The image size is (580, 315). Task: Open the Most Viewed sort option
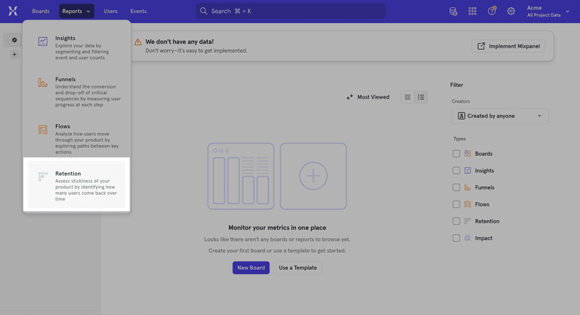(368, 97)
